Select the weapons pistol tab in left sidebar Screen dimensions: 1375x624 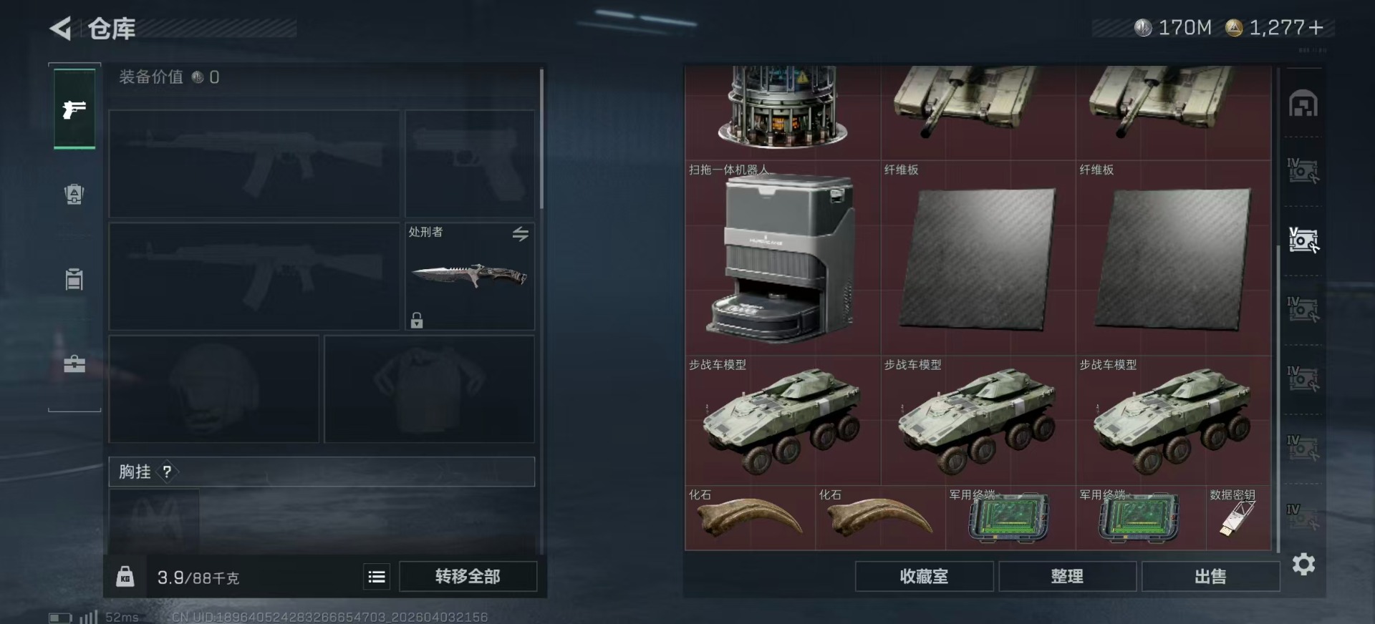[x=74, y=109]
